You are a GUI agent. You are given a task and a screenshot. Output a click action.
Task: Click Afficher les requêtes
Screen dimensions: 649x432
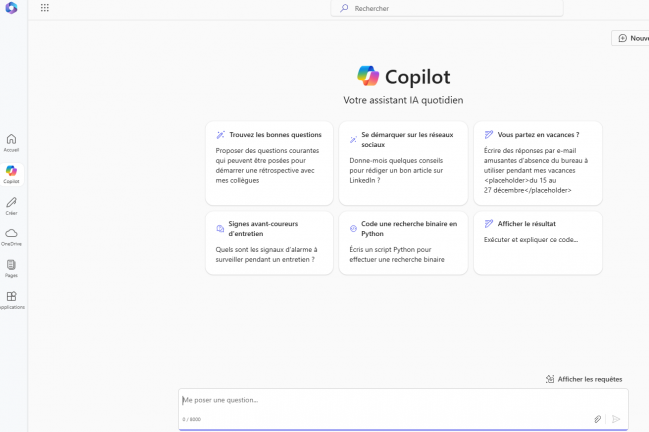coord(584,379)
